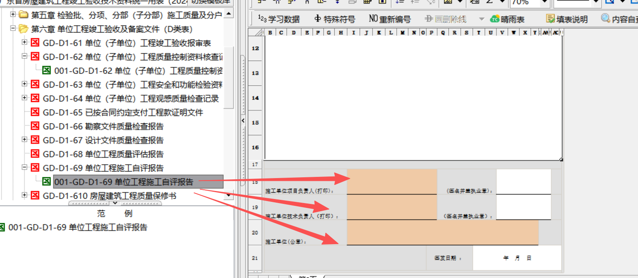Expand the GD-D1-610 tree node
Viewport: 638px width, 278px height.
[25, 195]
